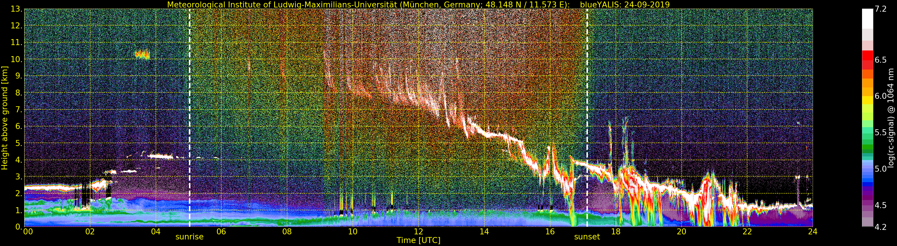Click the '16' tick on the time axis
Viewport: 897px width, 246px height.
tap(550, 232)
